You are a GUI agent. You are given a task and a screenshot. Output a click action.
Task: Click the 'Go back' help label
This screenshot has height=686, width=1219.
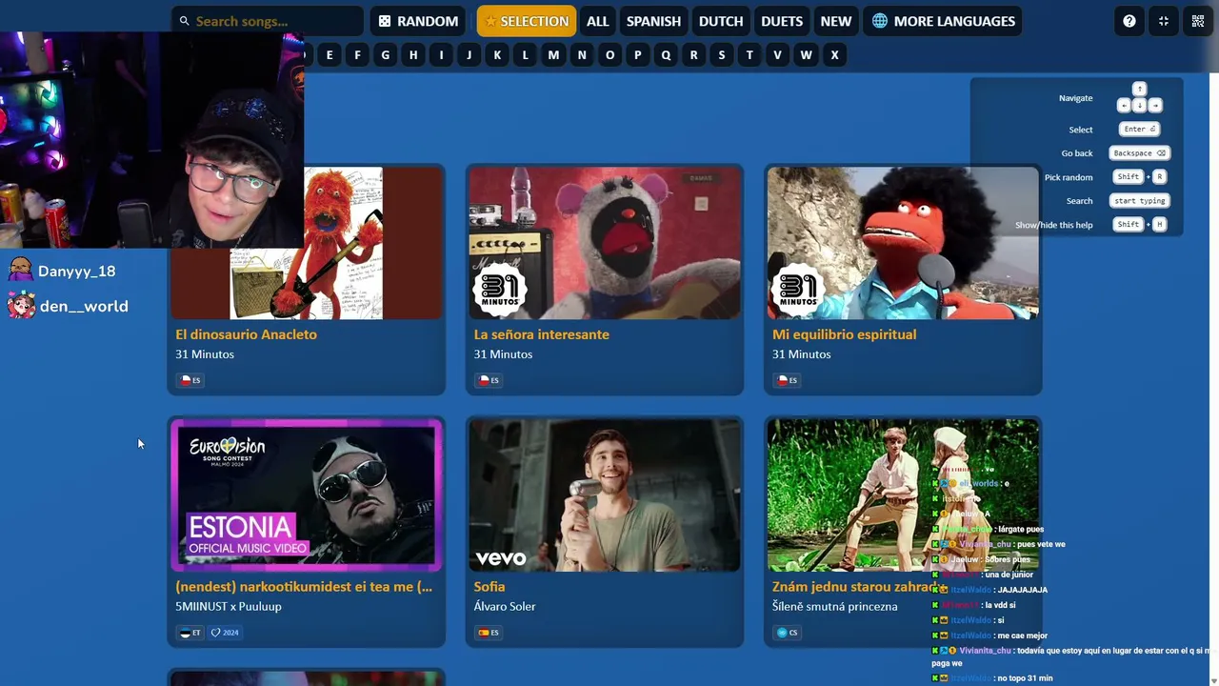[x=1077, y=153]
